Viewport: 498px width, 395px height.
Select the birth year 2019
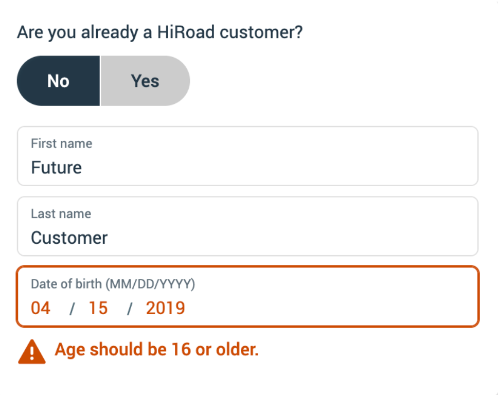pyautogui.click(x=166, y=308)
